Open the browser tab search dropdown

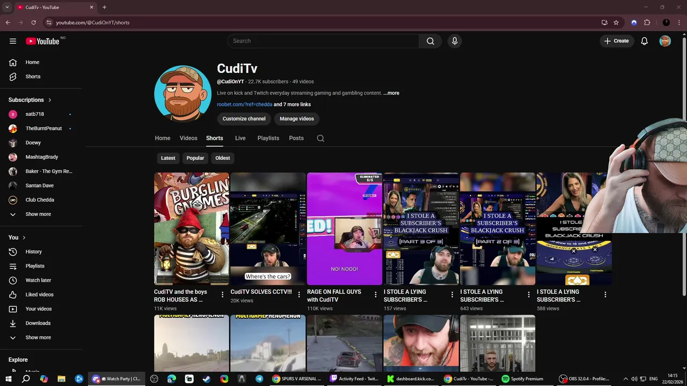point(7,8)
